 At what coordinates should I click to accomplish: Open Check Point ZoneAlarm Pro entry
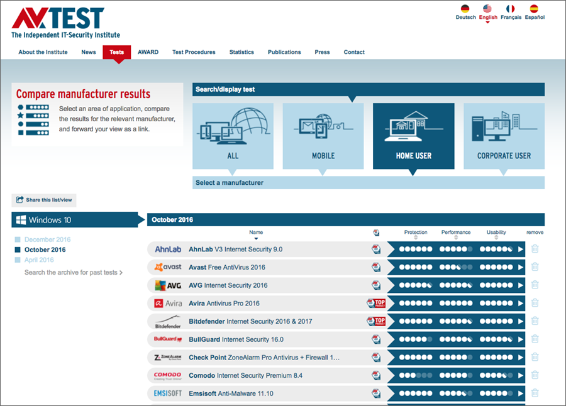tap(264, 357)
